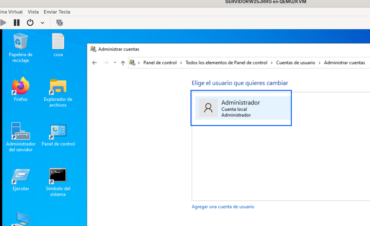Open the Máquina Virtual menu

click(x=11, y=12)
